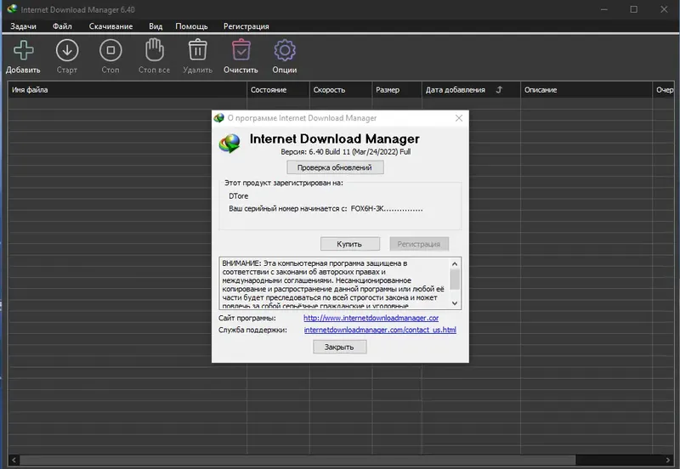Click the horizontal scrollbar left arrow
Viewport: 680px width, 469px height.
pos(14,460)
